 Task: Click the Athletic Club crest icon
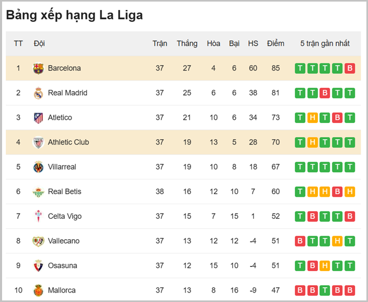point(38,142)
